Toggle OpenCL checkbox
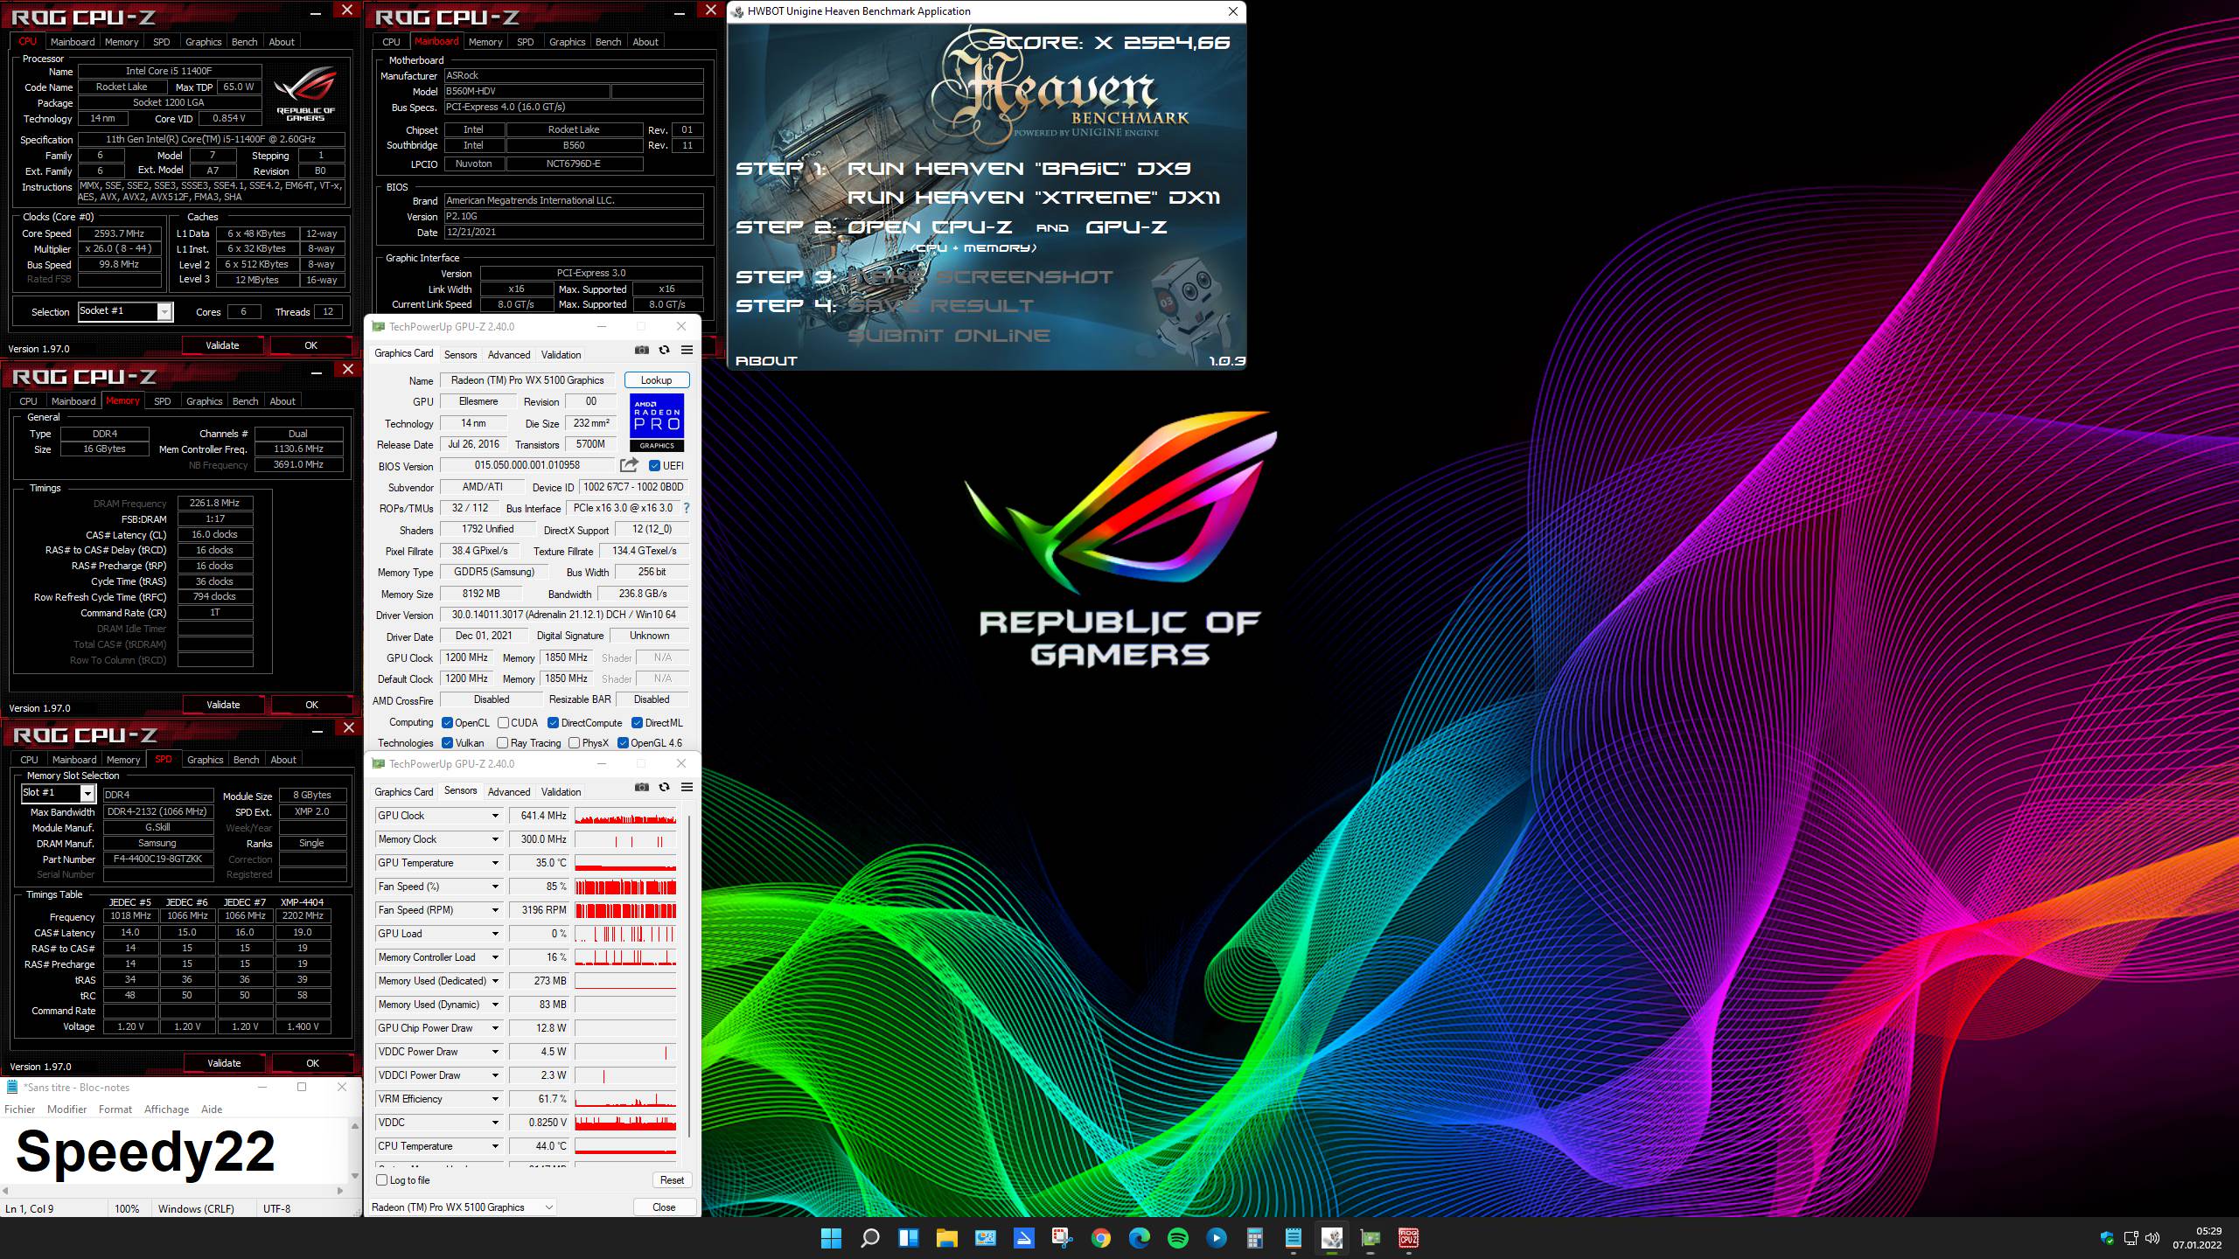This screenshot has height=1259, width=2239. (447, 722)
